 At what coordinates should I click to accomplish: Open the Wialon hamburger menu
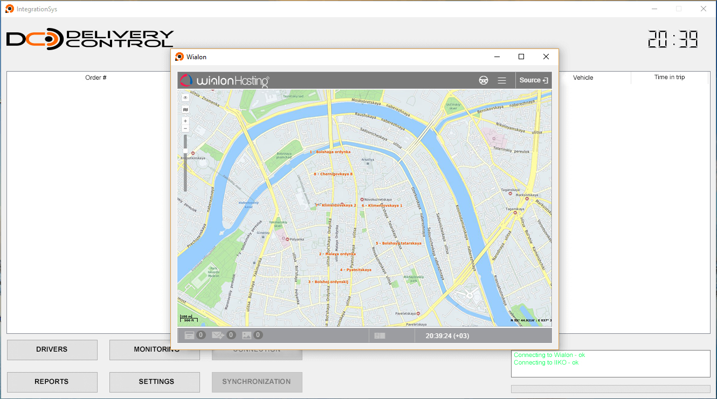[x=502, y=80]
